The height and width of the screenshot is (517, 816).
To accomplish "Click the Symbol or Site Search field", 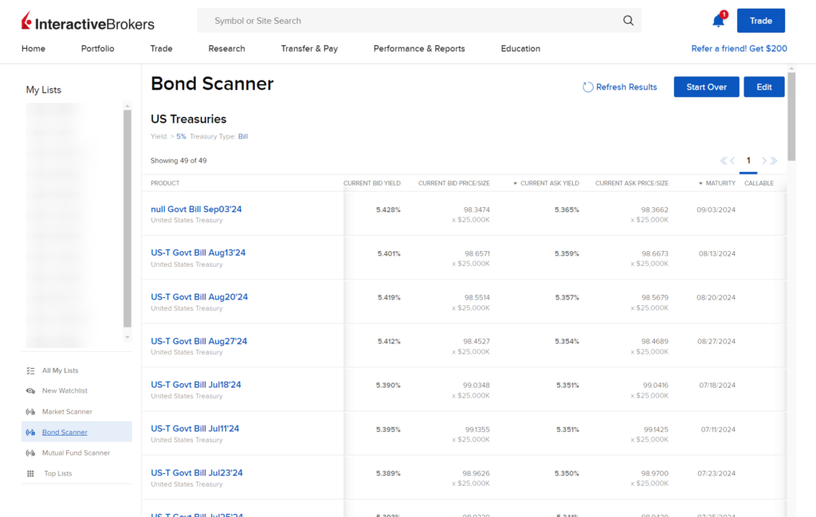I will [414, 21].
